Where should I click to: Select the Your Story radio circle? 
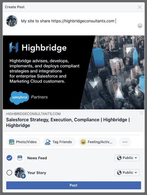(9, 173)
